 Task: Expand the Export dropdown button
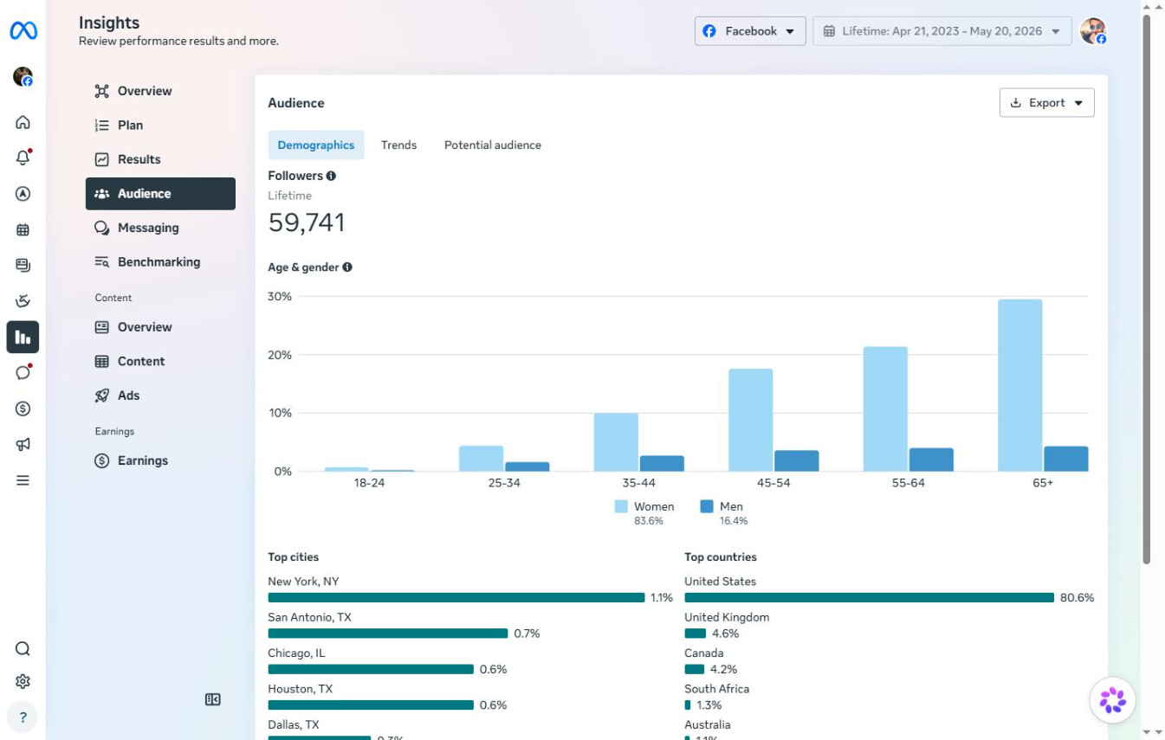[x=1046, y=102]
